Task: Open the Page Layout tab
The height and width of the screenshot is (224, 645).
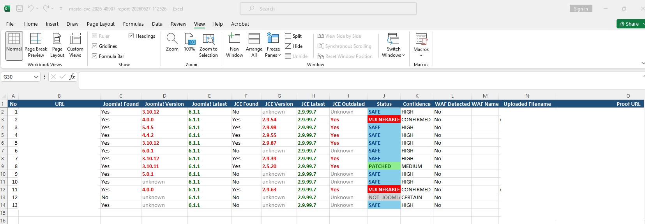Action: pos(101,24)
